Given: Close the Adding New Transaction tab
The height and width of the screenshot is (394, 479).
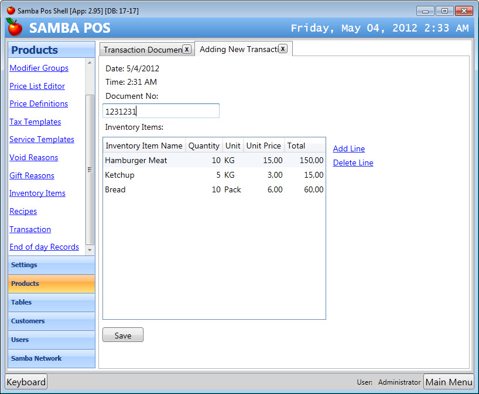Looking at the screenshot, I should tap(283, 49).
